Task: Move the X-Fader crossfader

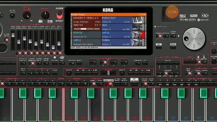Action: coord(108,73)
